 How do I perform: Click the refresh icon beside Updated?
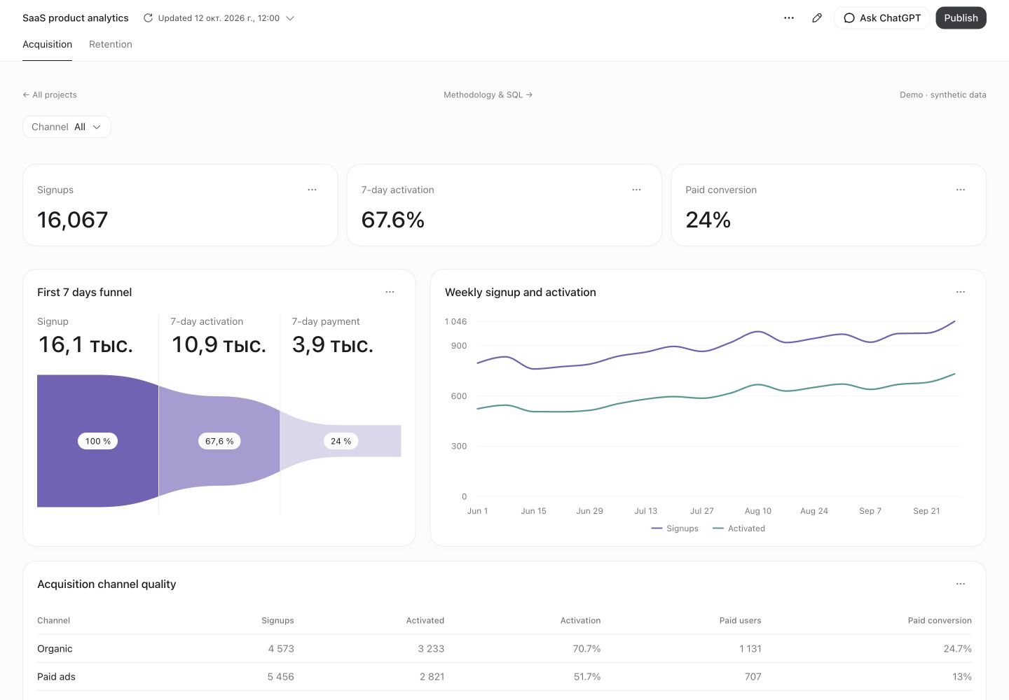(x=148, y=18)
